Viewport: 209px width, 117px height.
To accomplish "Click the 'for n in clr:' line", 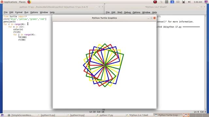I will pos(16,27).
